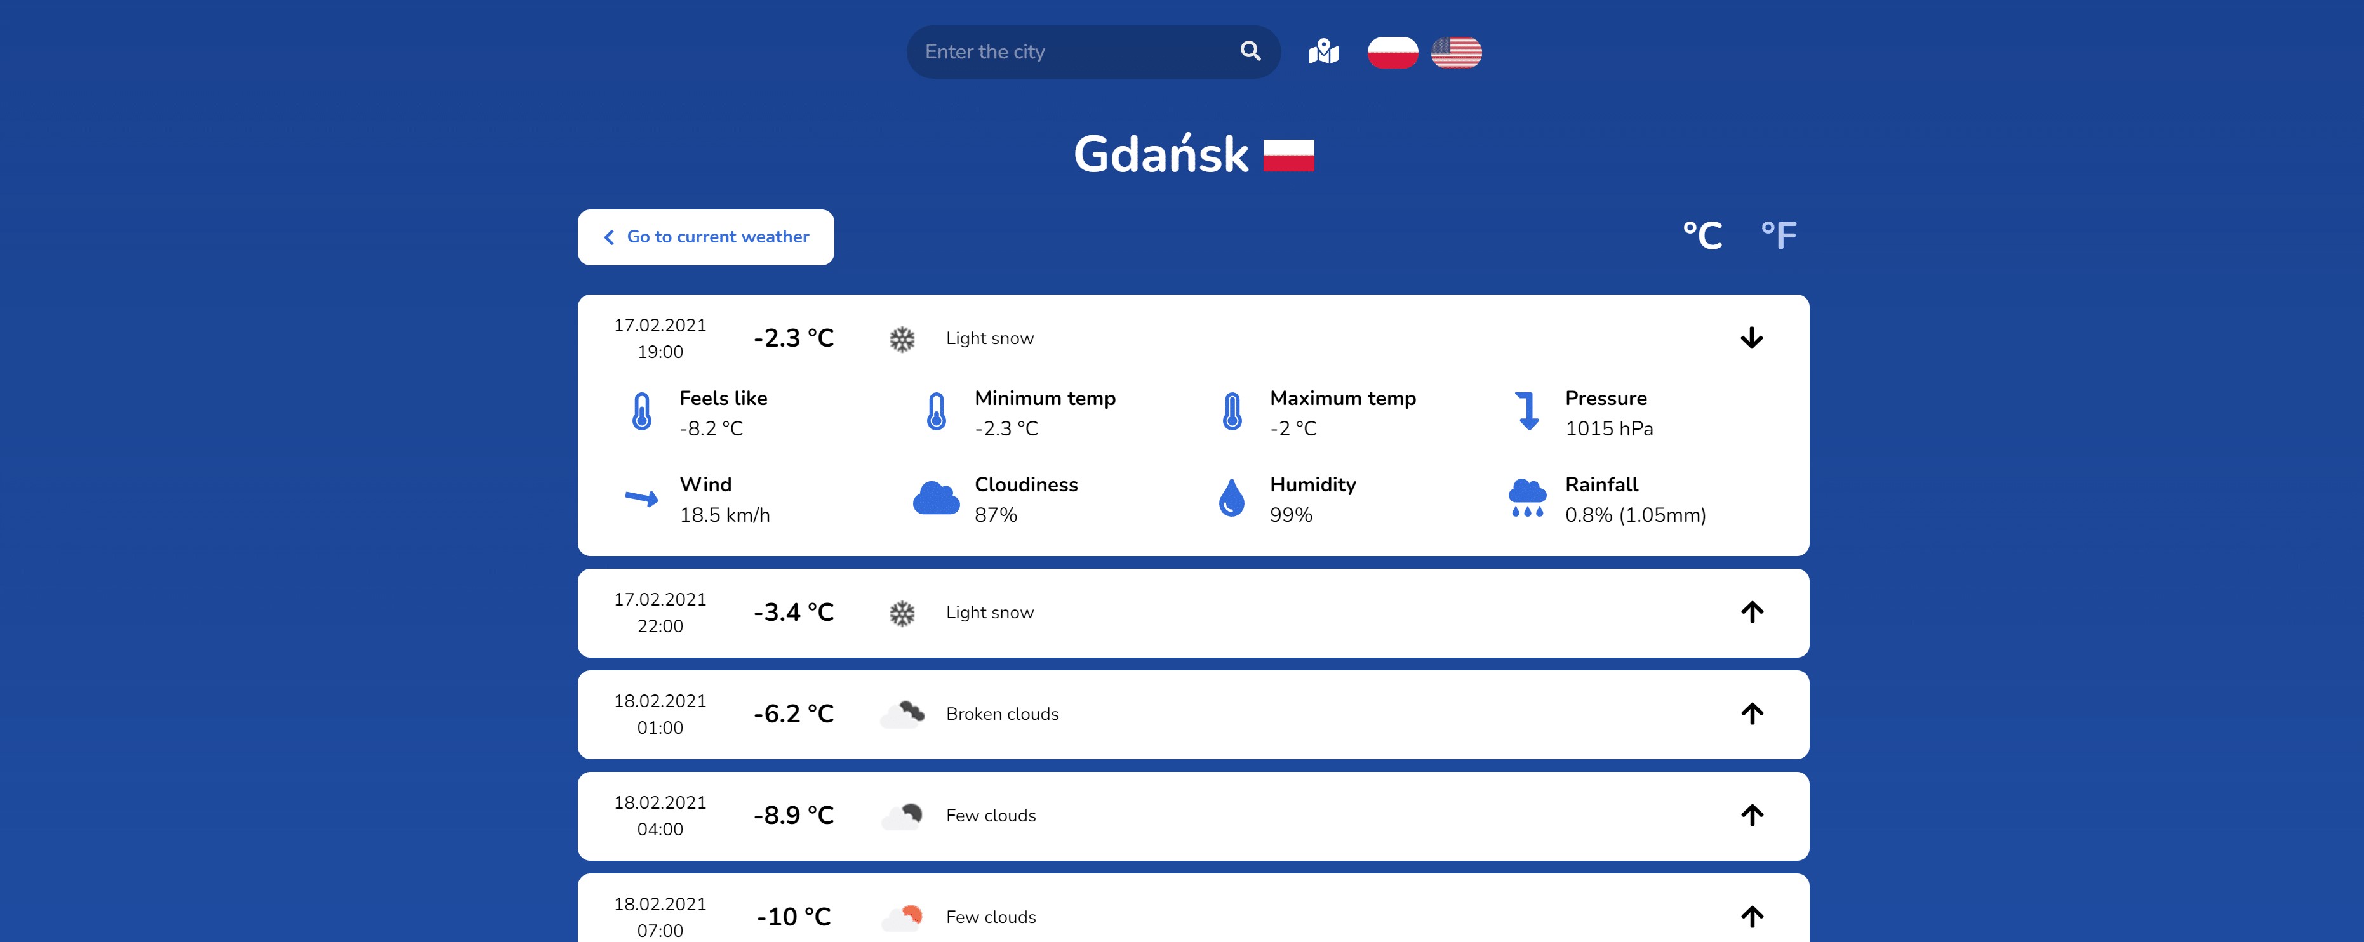Viewport: 2364px width, 942px height.
Task: Switch language with the US flag
Action: coord(1457,52)
